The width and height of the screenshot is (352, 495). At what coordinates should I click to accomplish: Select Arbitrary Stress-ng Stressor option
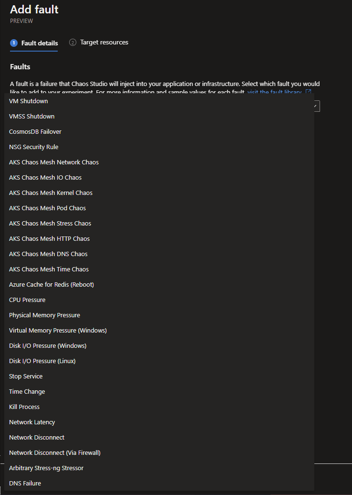[x=46, y=468]
